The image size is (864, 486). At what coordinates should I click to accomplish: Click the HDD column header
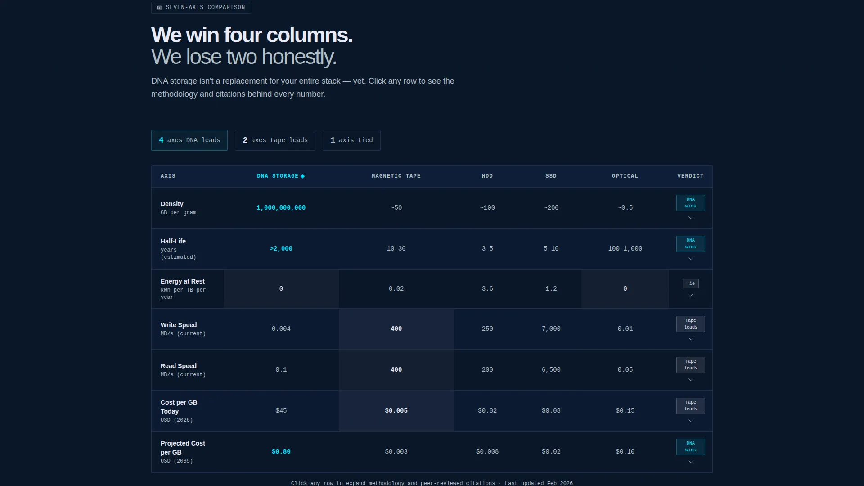point(487,176)
